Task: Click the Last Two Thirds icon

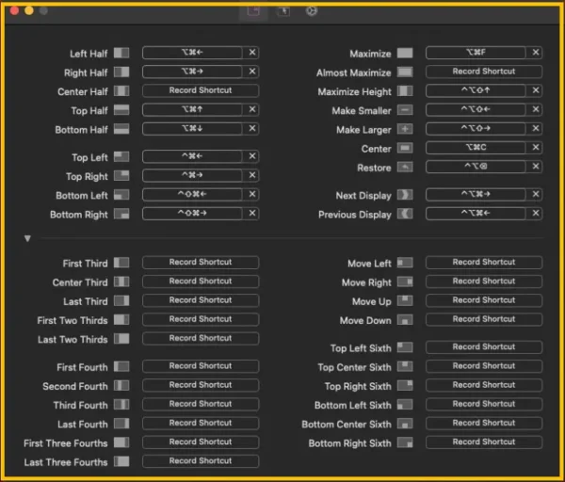Action: [121, 339]
